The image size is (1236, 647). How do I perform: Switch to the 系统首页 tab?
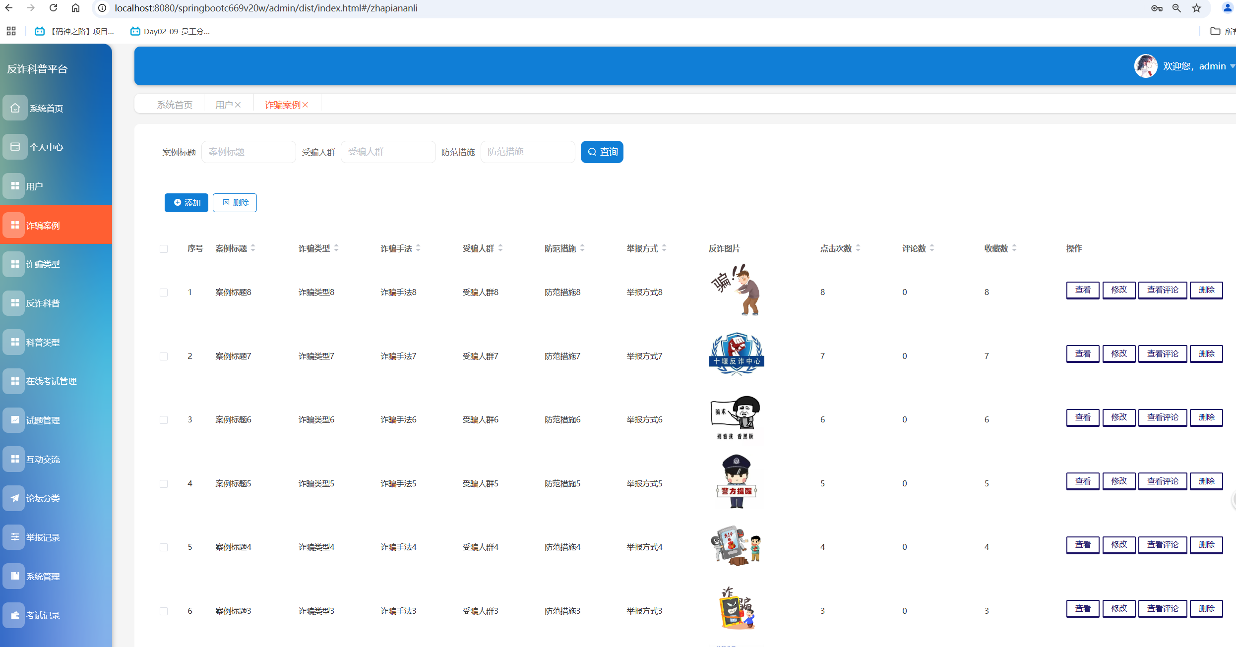[175, 105]
